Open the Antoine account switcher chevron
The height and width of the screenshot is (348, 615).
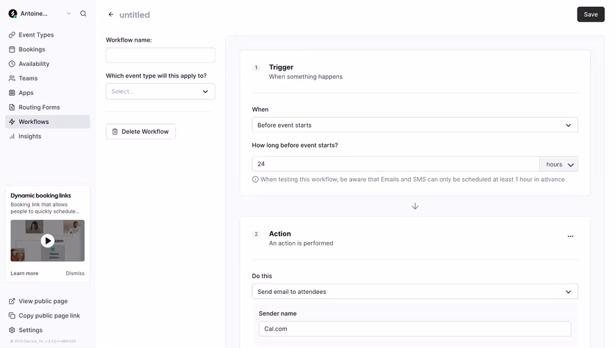point(69,14)
